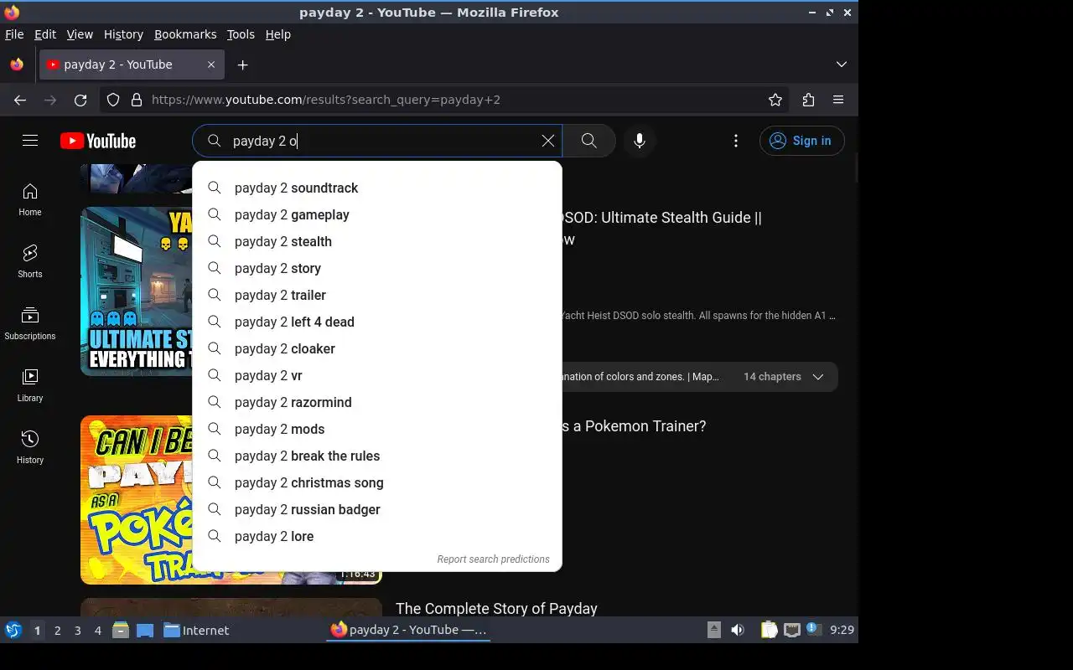Image resolution: width=1073 pixels, height=670 pixels.
Task: Click the Ultimate Stealth Guide video title
Action: click(661, 228)
